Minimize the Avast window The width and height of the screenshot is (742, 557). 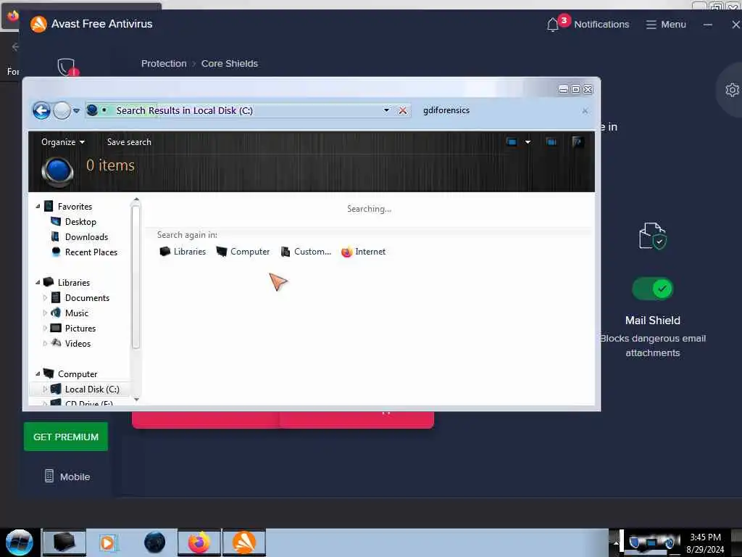pyautogui.click(x=707, y=25)
